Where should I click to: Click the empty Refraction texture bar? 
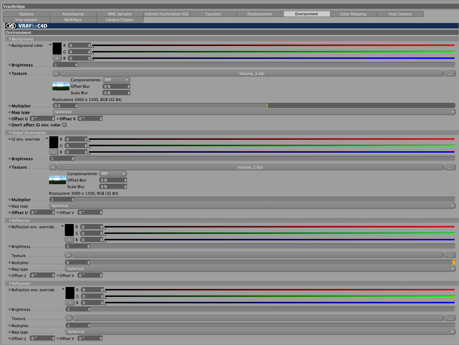258,318
